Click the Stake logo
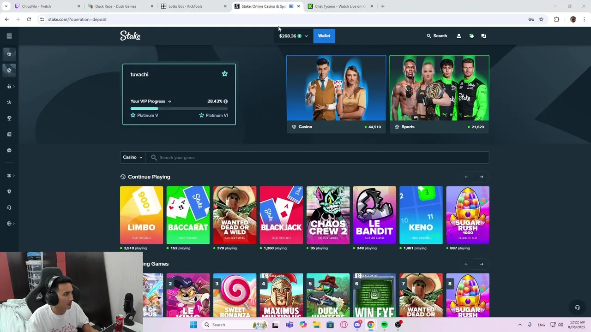Viewport: 591px width, 332px height. 130,36
